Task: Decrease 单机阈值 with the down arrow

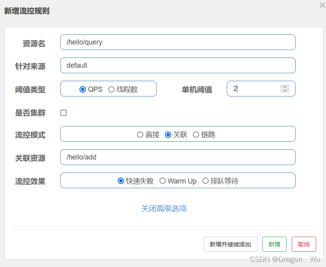Action: tap(285, 91)
